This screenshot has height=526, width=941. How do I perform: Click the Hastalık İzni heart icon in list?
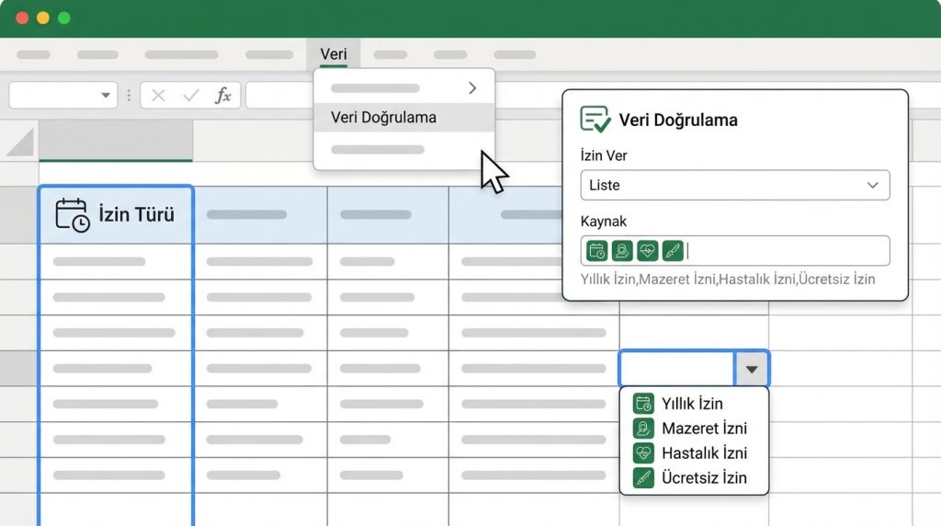[643, 453]
